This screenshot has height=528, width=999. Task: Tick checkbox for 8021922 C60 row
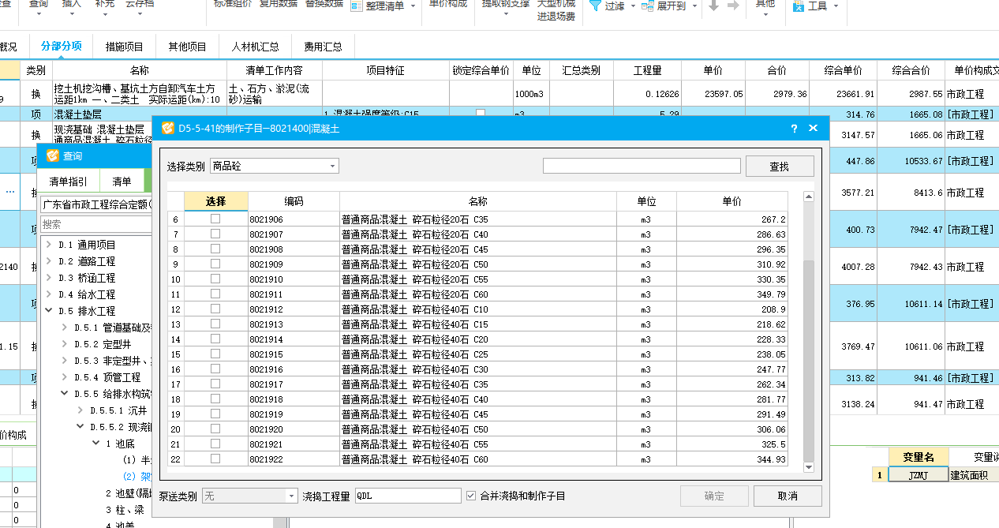coord(215,459)
